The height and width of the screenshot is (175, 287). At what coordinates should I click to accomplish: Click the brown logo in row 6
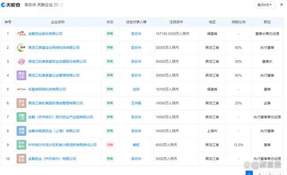click(22, 103)
